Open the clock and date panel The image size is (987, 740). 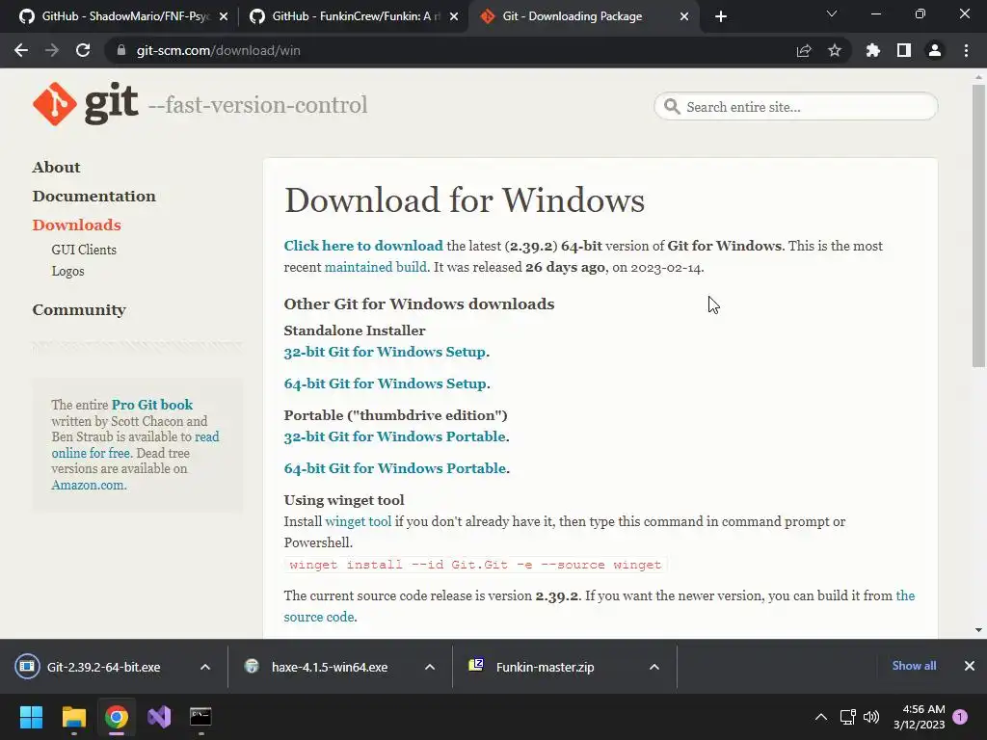pyautogui.click(x=919, y=717)
